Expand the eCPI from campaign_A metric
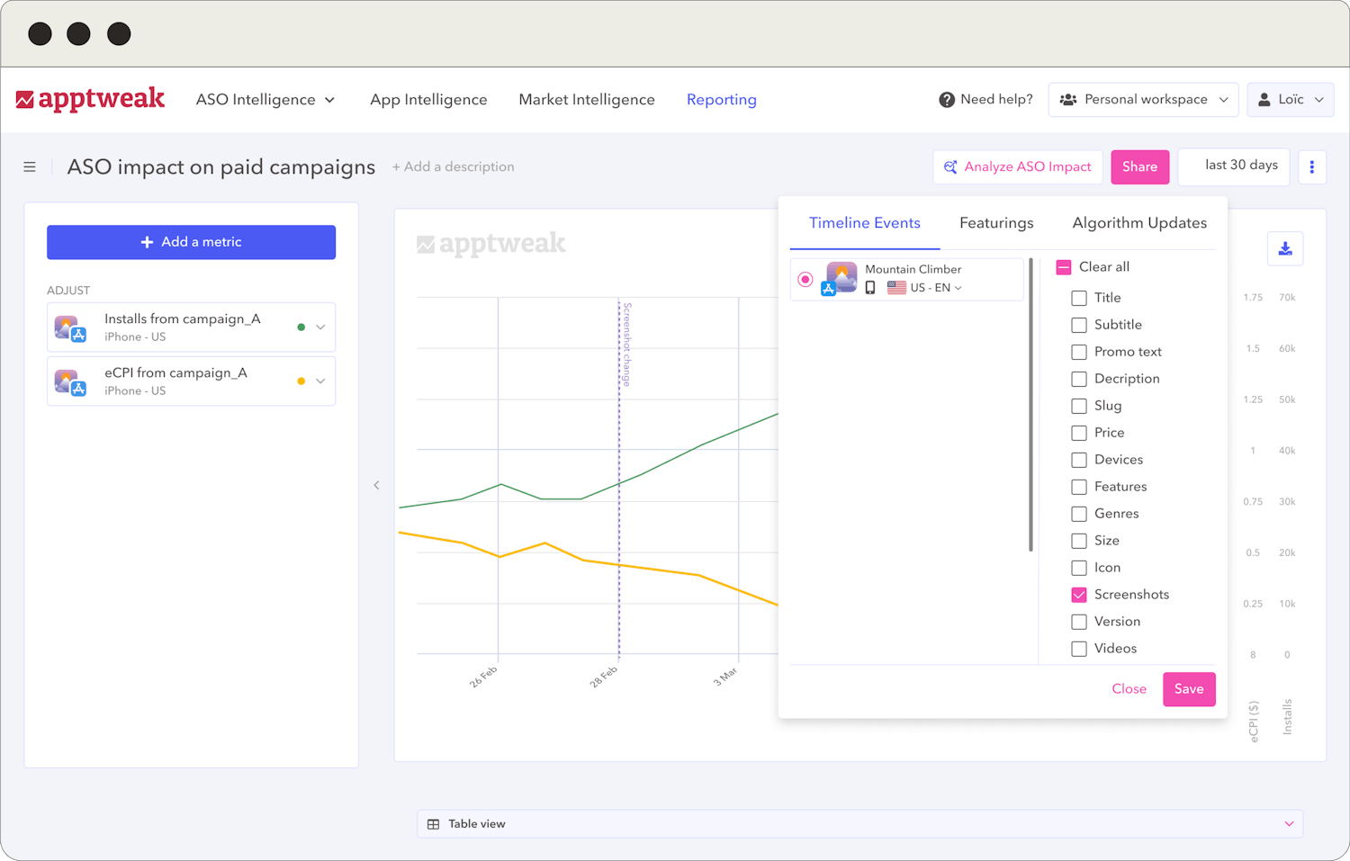1350x861 pixels. click(x=320, y=381)
